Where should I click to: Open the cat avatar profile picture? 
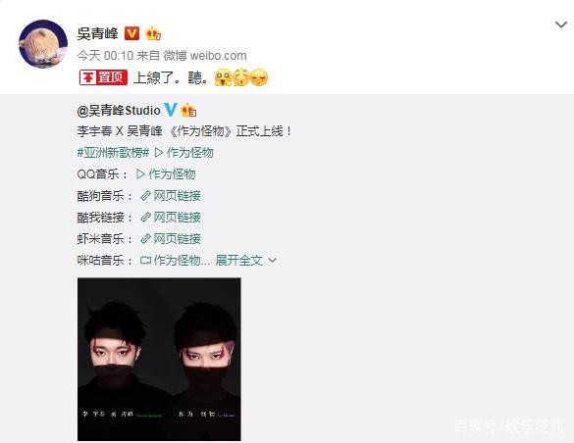coord(43,43)
